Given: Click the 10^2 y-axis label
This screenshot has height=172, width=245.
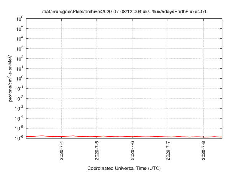Looking at the screenshot, I should (x=20, y=58).
